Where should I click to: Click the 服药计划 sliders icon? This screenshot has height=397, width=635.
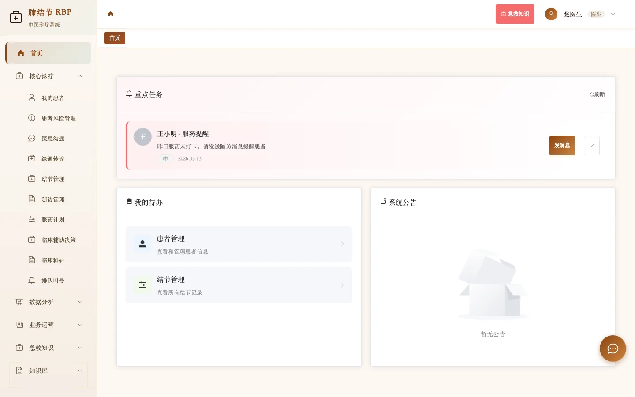tap(32, 219)
